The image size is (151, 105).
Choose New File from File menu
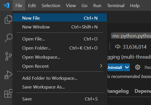(x=60, y=18)
